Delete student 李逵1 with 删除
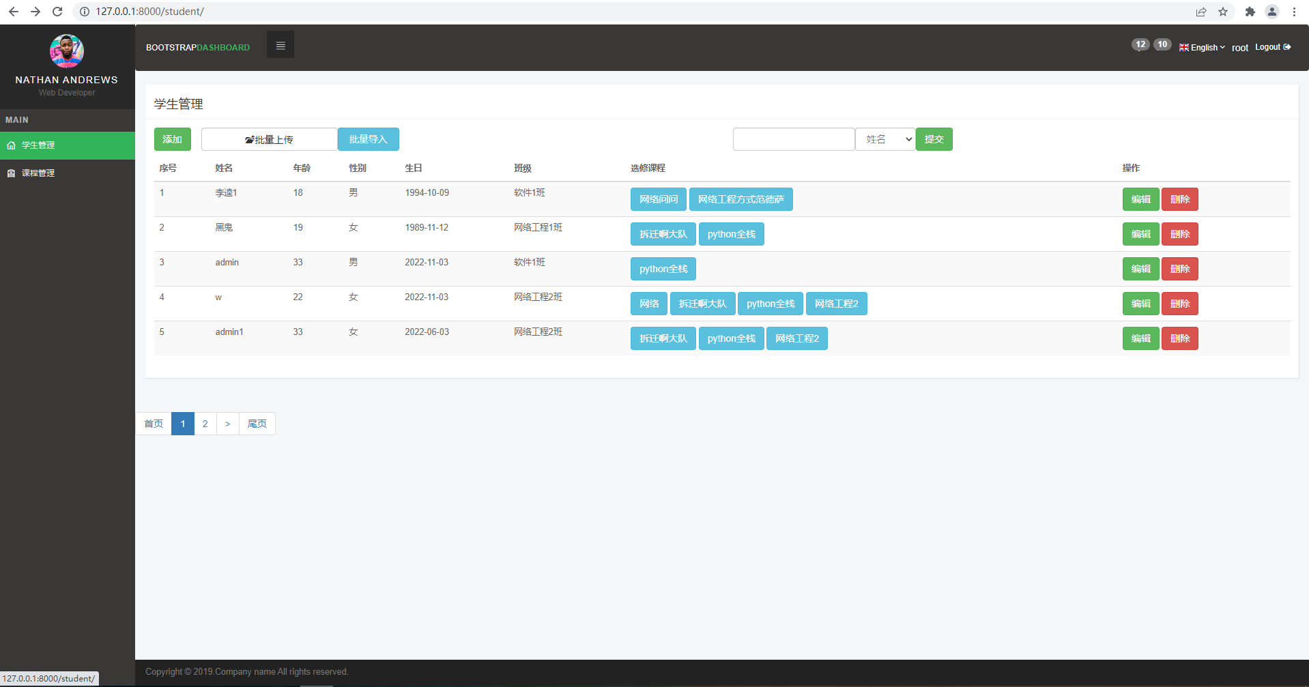This screenshot has width=1309, height=687. tap(1180, 199)
